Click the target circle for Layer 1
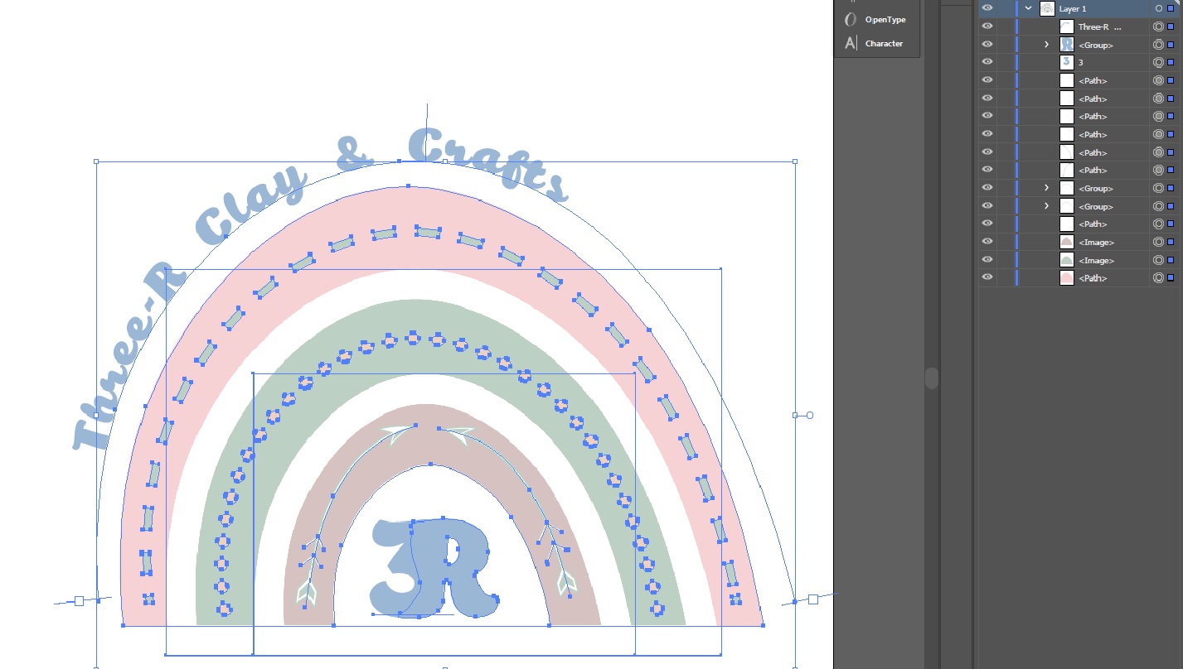 pyautogui.click(x=1158, y=8)
